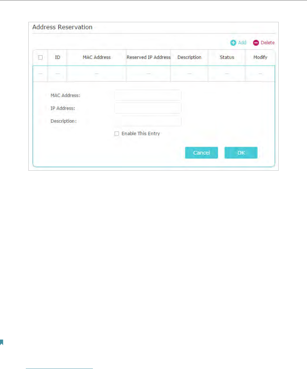
Task: Click the bookmark icon at page edge
Action: click(x=1, y=342)
